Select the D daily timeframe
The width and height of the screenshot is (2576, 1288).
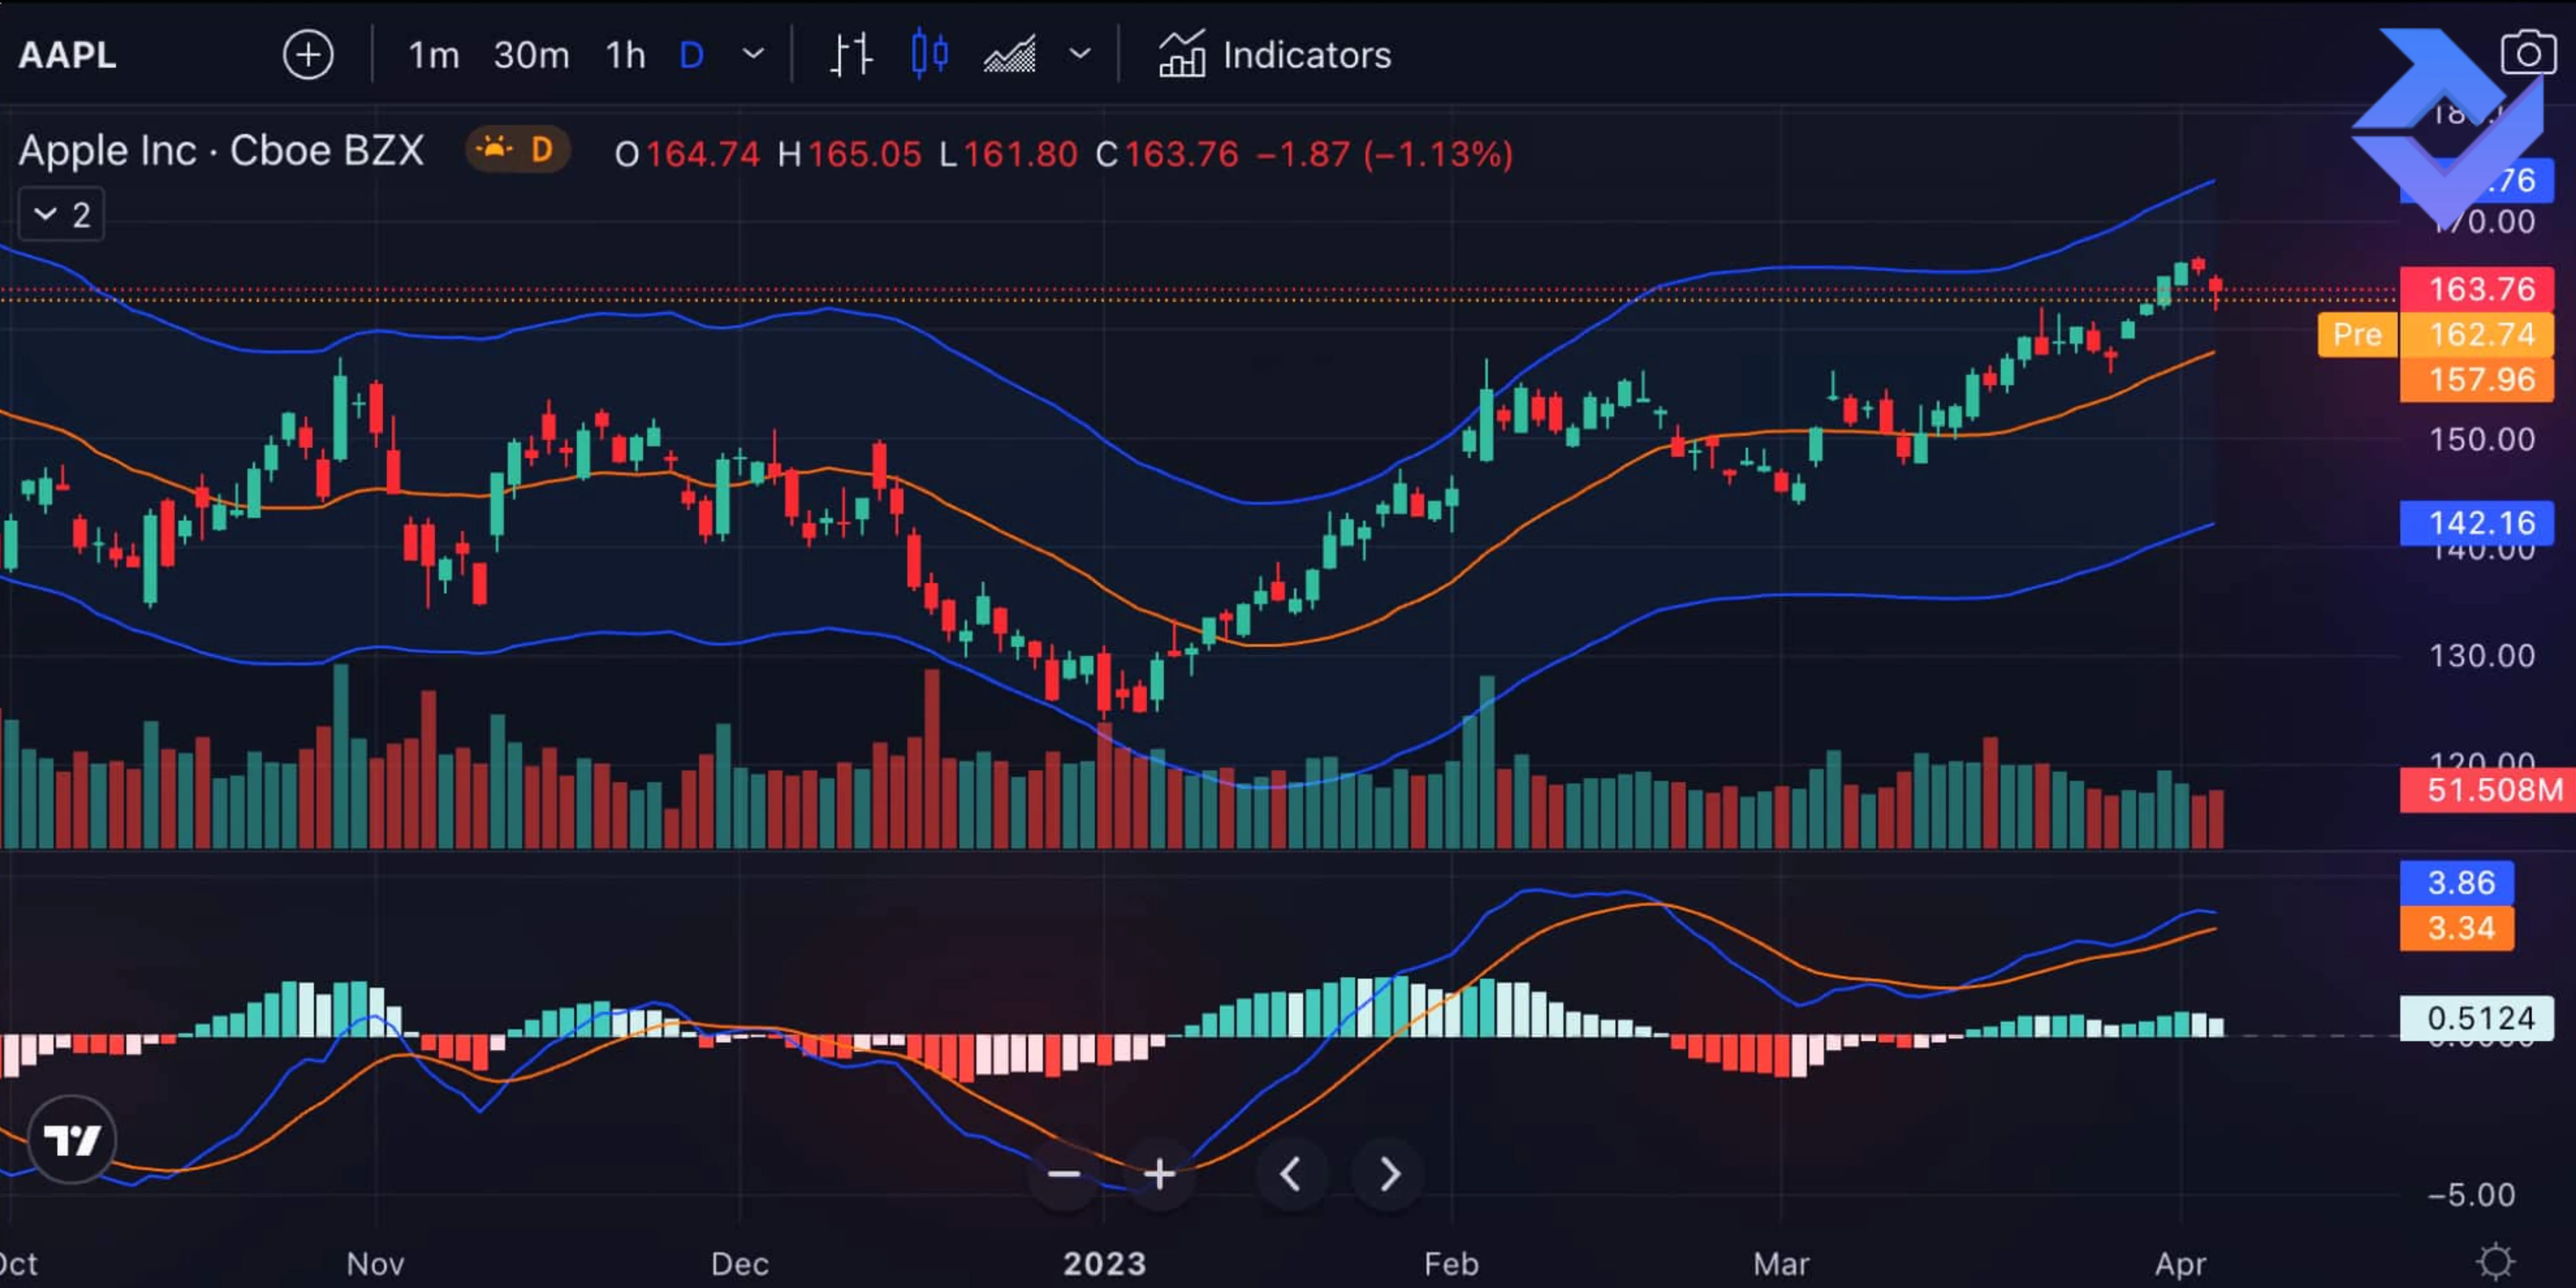click(691, 55)
